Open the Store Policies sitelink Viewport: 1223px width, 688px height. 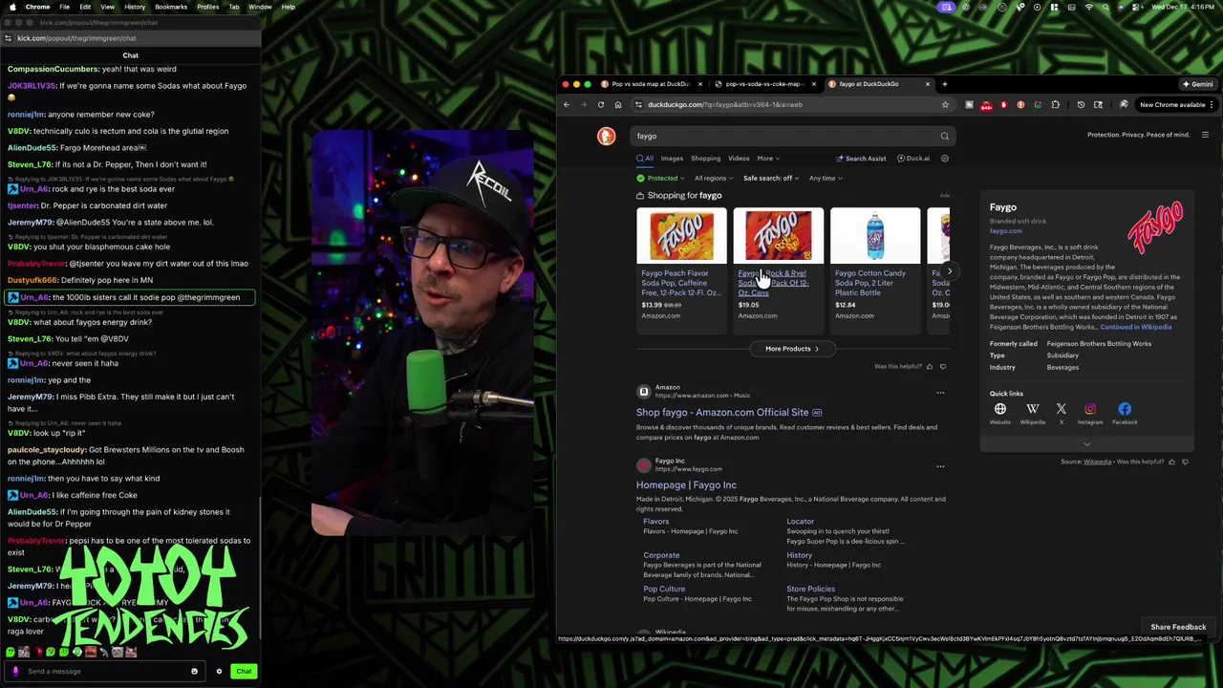810,590
